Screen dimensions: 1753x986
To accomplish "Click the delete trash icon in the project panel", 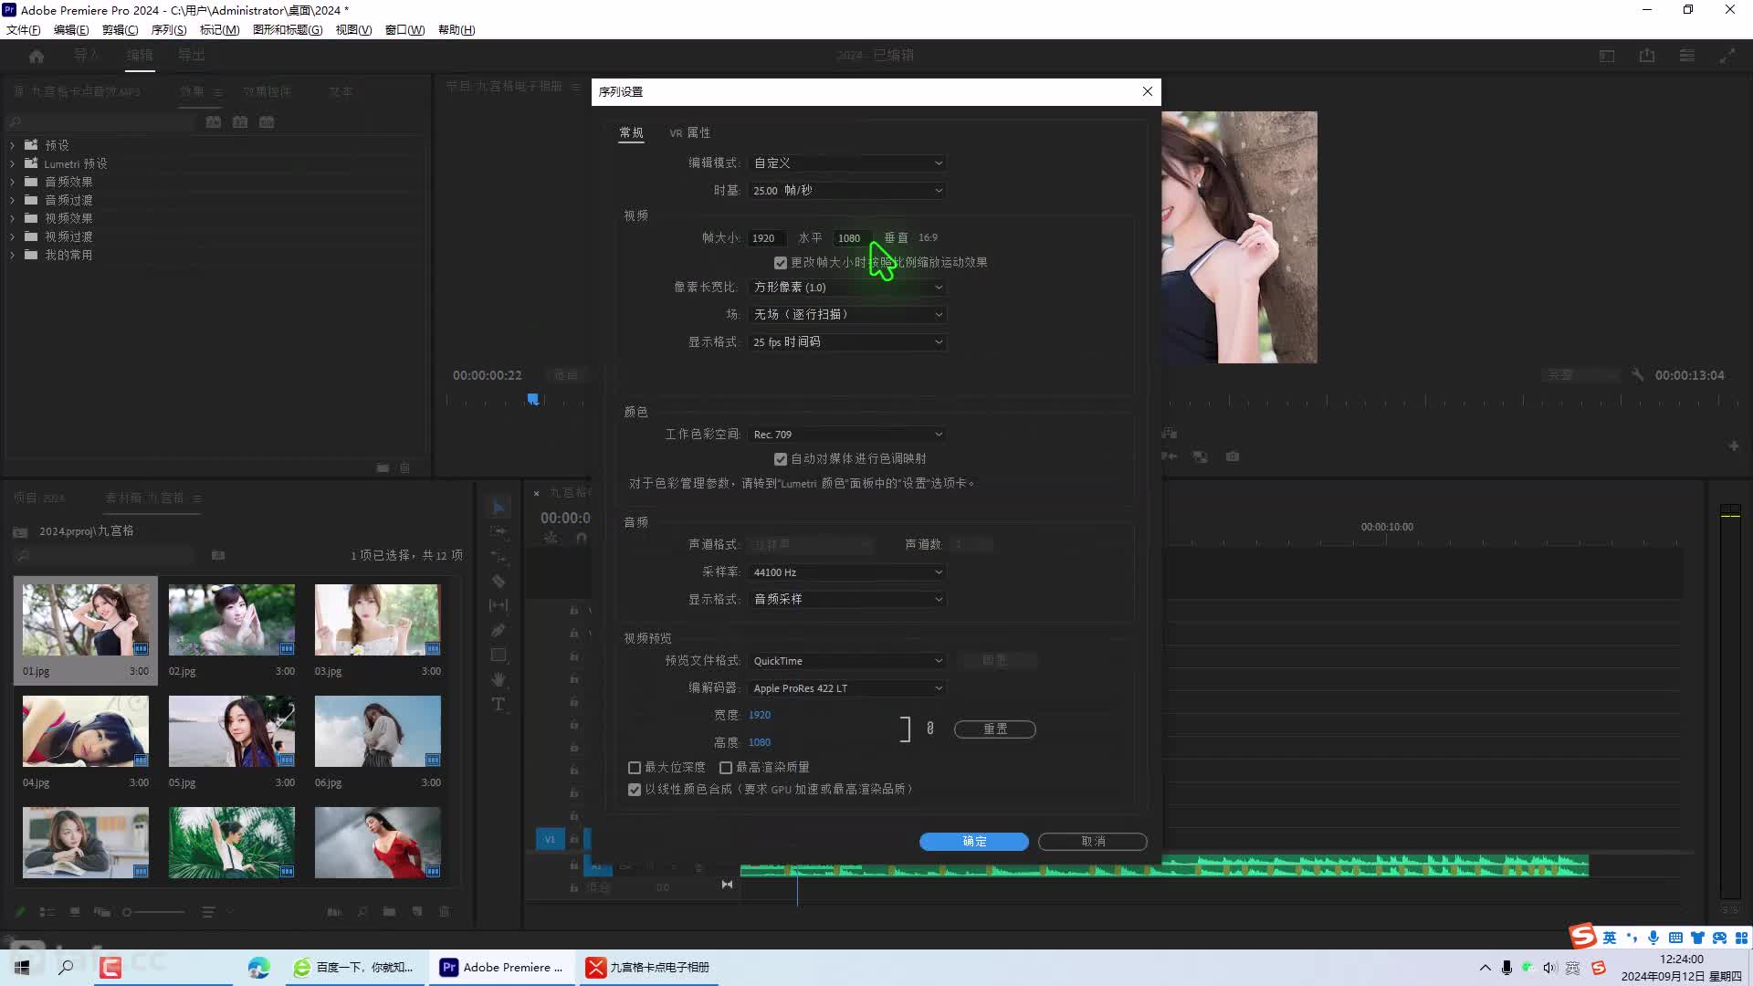I will [445, 911].
